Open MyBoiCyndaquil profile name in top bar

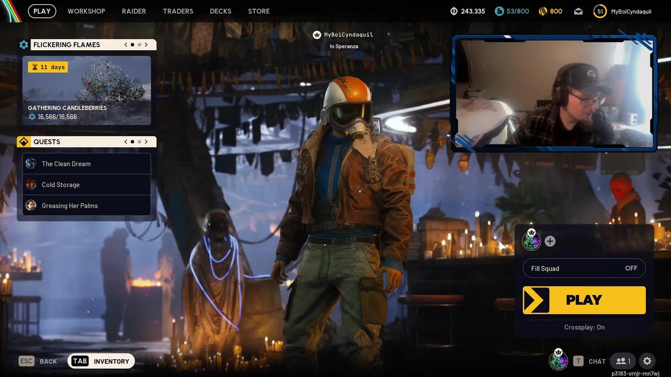pos(631,12)
